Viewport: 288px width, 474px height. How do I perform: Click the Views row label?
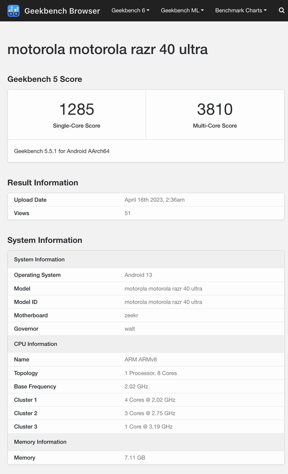point(22,213)
